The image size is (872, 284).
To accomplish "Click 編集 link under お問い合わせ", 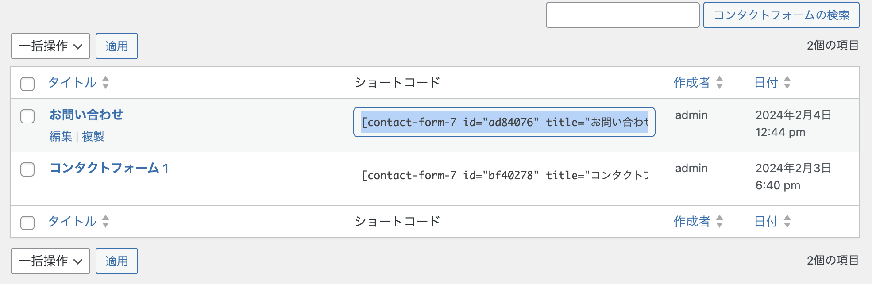I will click(x=61, y=137).
